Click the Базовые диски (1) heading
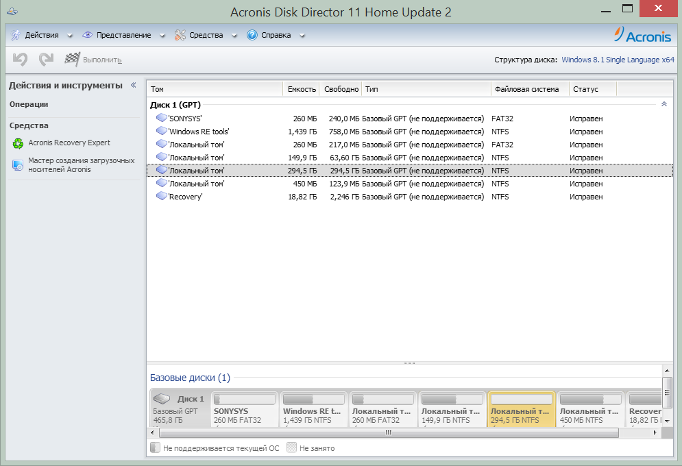Image resolution: width=682 pixels, height=466 pixels. tap(190, 378)
